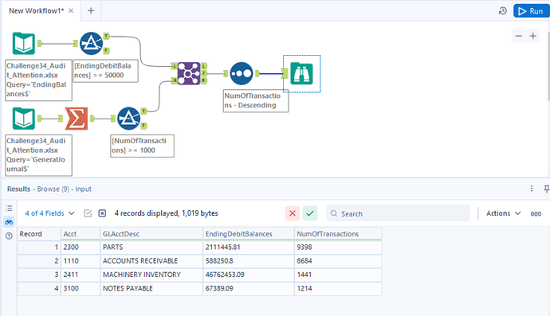
Task: Open the Actions dropdown menu
Action: (503, 213)
